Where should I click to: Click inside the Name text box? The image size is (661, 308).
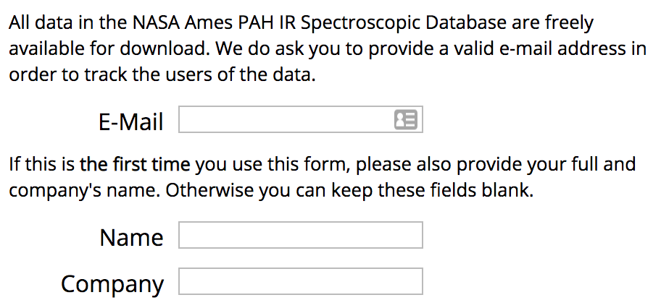(301, 235)
